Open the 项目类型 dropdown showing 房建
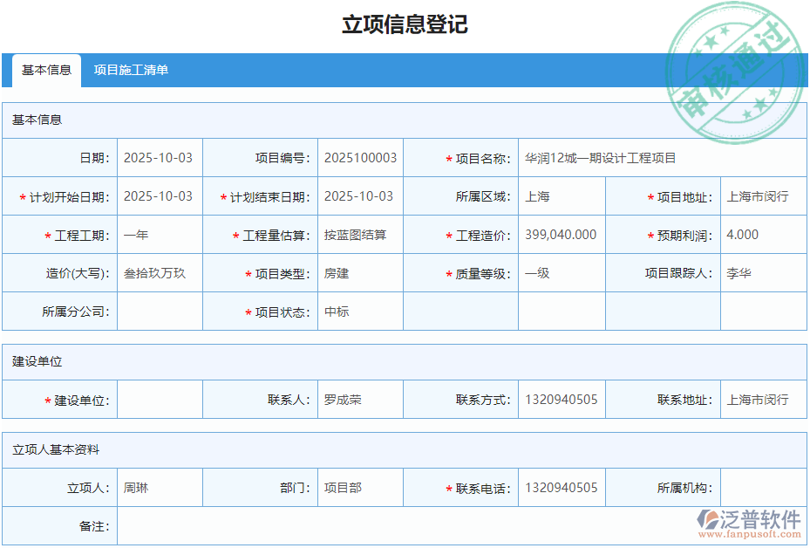 (x=360, y=272)
